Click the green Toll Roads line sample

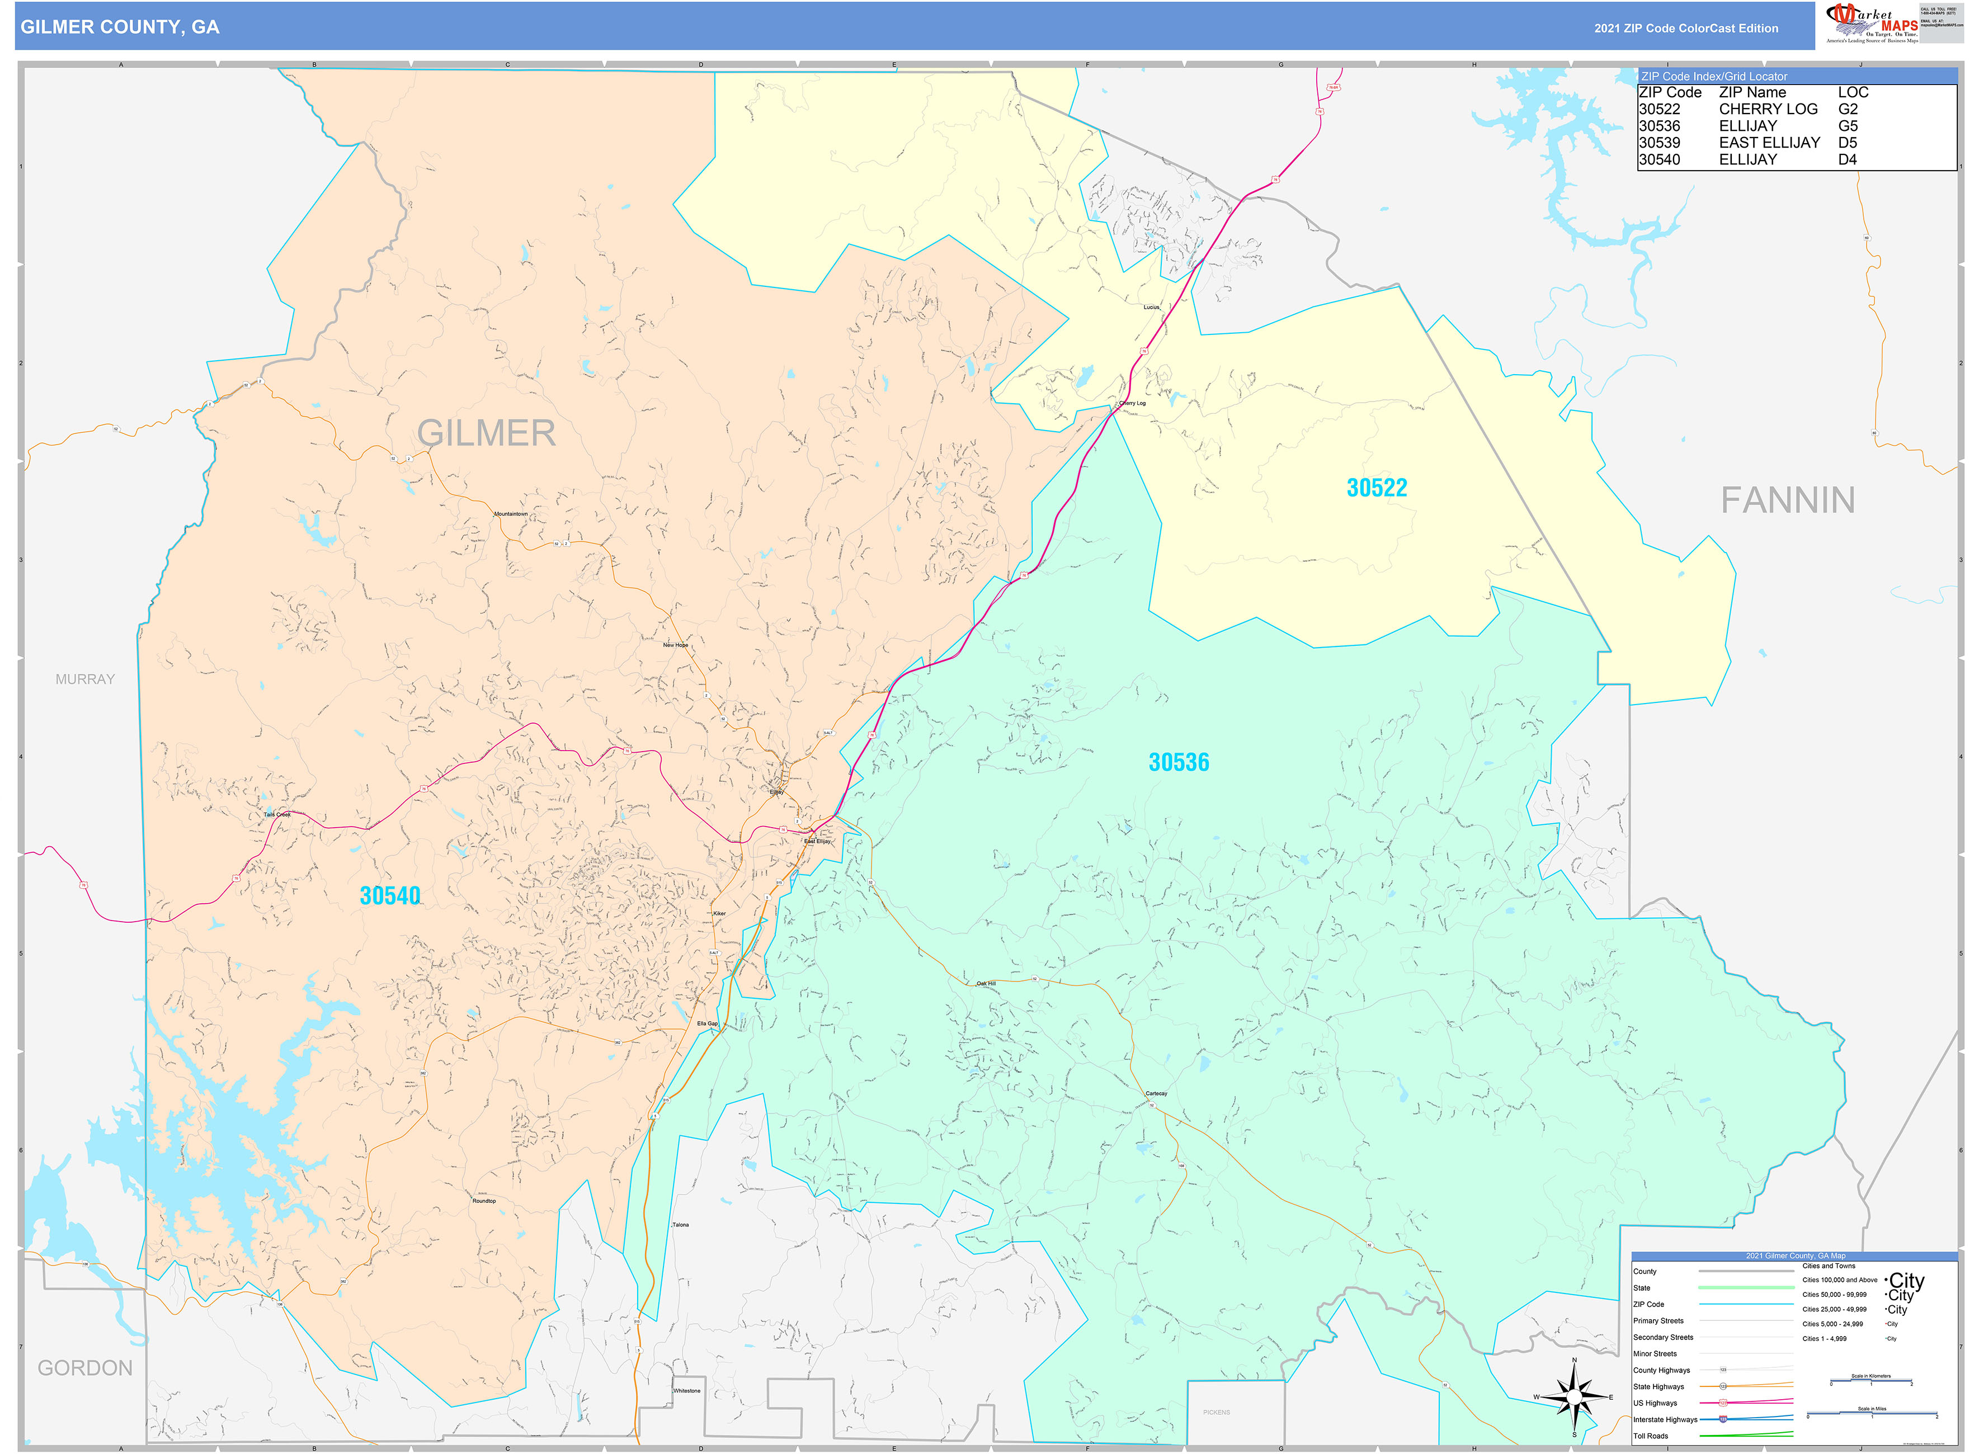[x=1746, y=1434]
